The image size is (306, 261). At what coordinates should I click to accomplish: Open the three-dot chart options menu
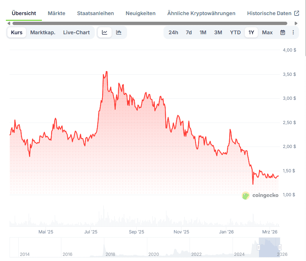coord(293,32)
